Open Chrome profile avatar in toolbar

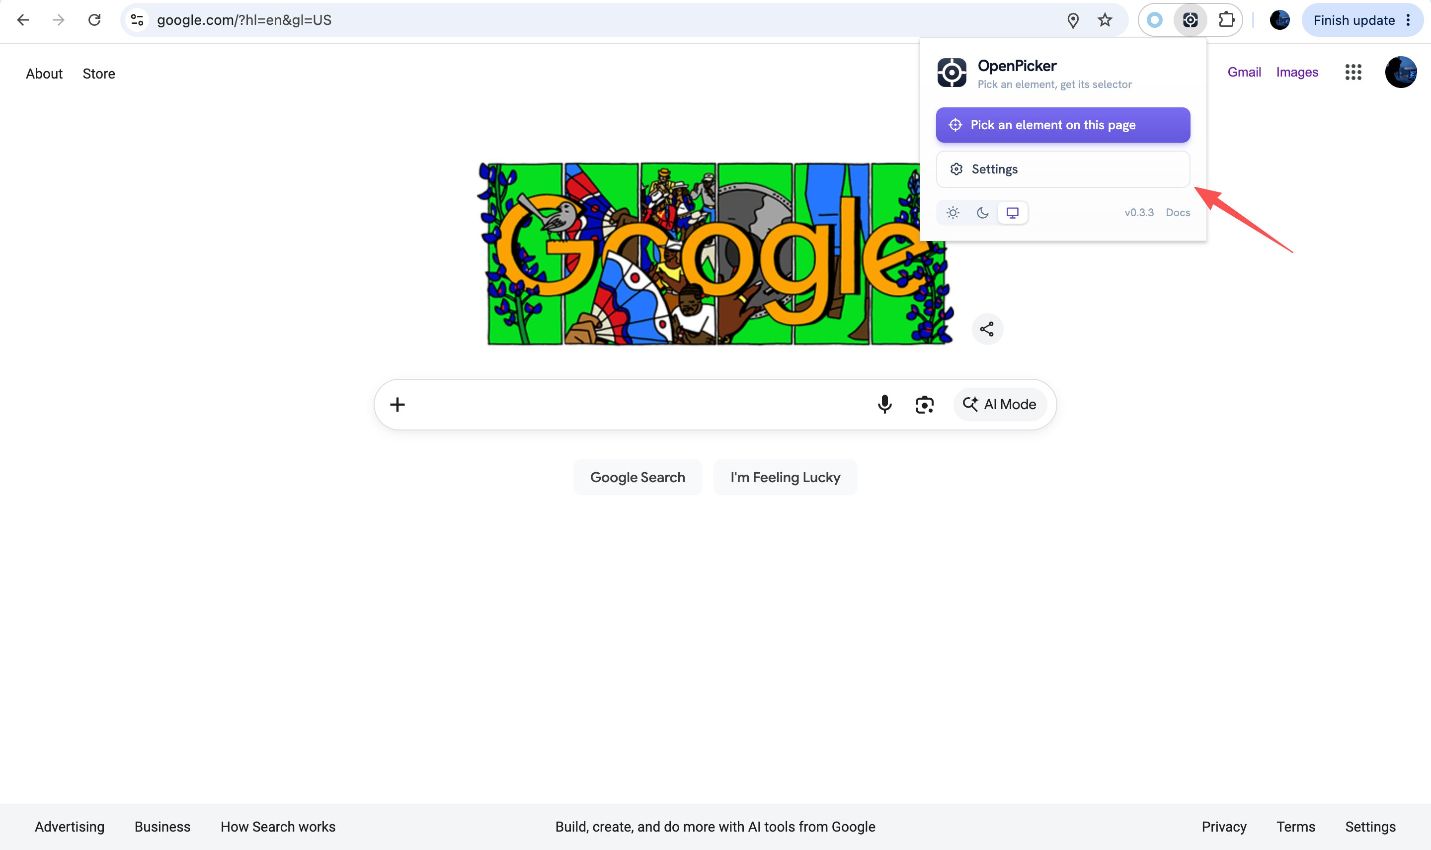coord(1279,20)
